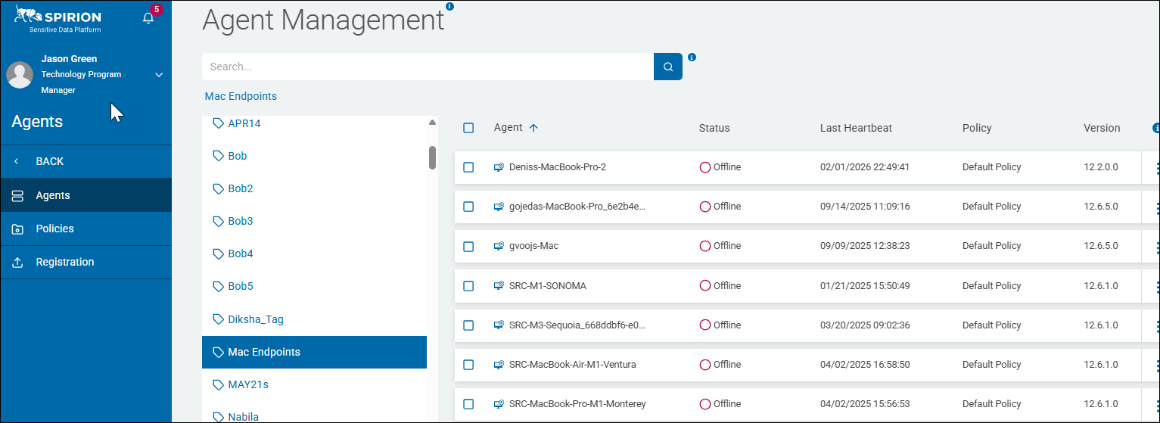The height and width of the screenshot is (423, 1160).
Task: Select the gojedas-MacBook-Pro agent checkbox
Action: (468, 207)
